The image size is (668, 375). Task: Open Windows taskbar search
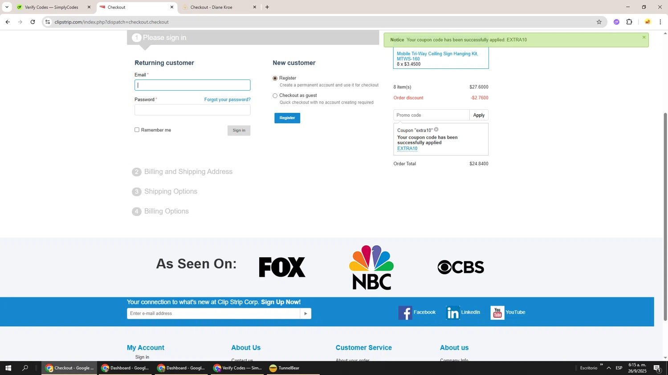25,368
